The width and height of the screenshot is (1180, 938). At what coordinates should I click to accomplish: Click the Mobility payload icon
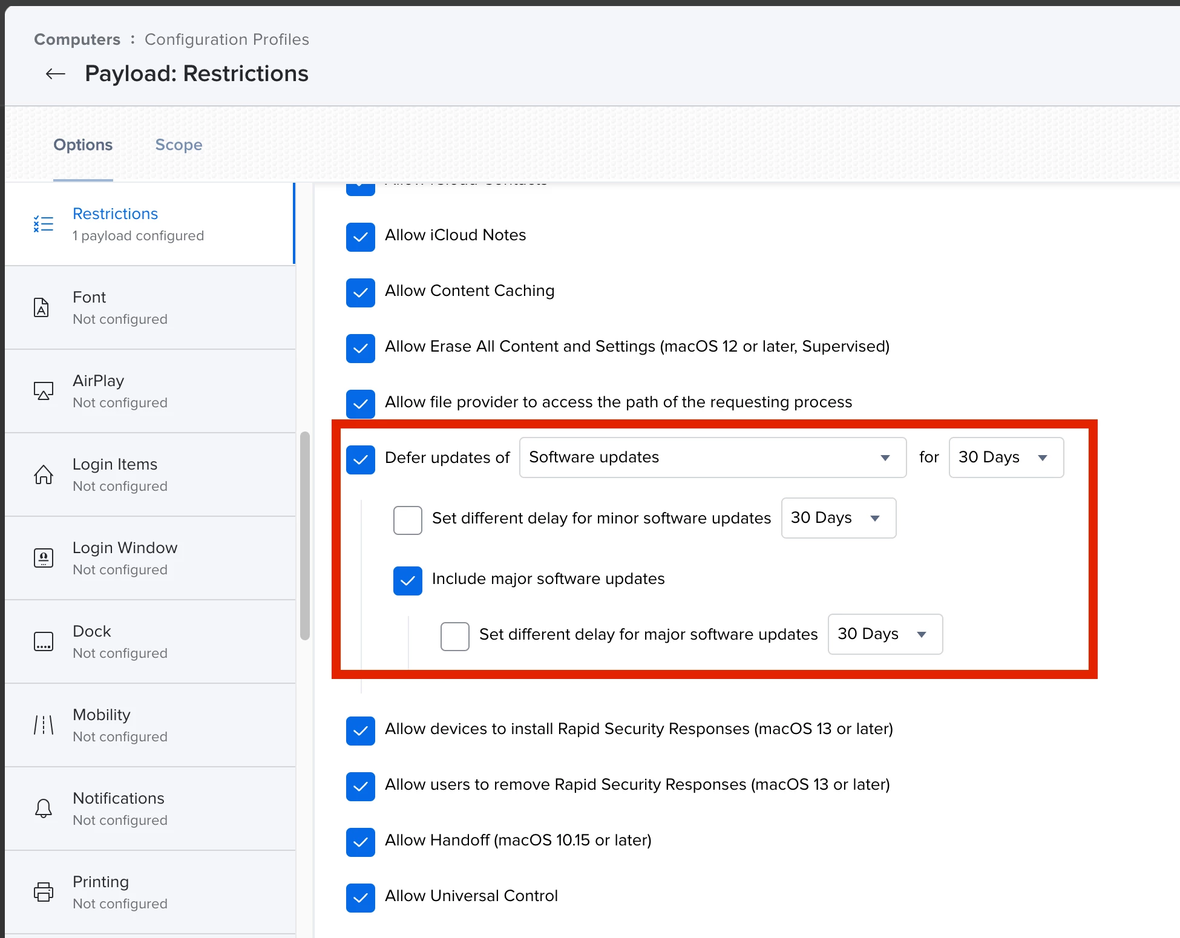pos(43,725)
